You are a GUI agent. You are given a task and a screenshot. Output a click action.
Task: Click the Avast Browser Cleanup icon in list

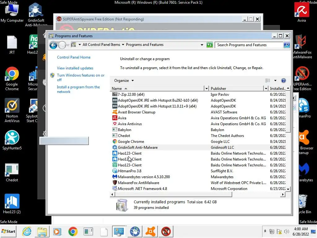pos(115,112)
